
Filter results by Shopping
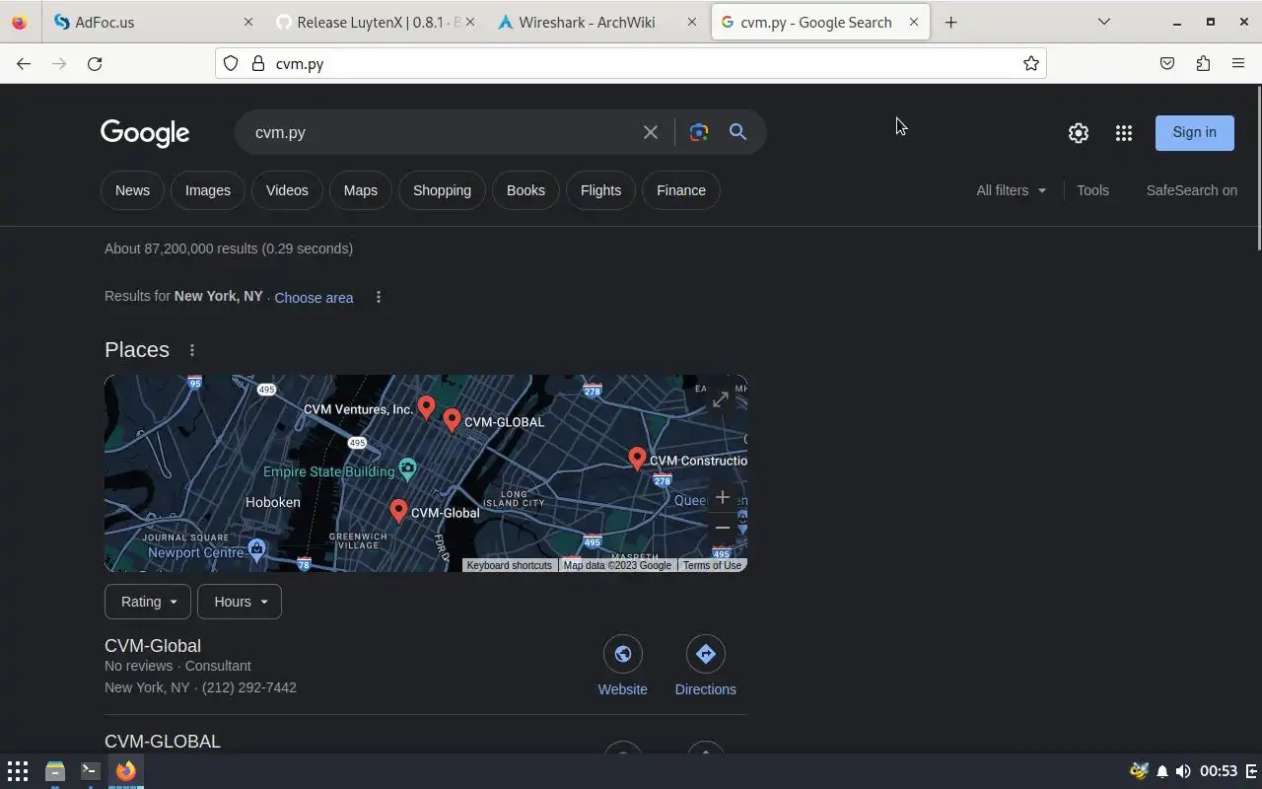pyautogui.click(x=442, y=190)
